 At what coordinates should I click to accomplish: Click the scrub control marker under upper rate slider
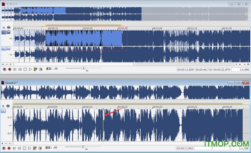click(x=87, y=70)
